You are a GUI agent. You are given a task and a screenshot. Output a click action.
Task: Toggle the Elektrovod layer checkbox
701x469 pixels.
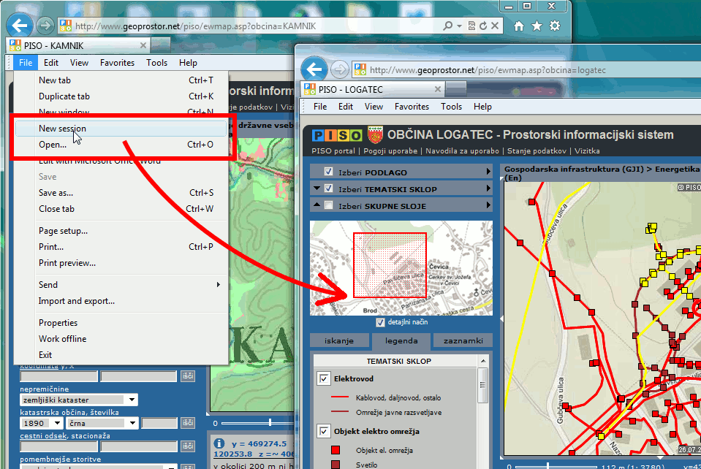point(324,379)
